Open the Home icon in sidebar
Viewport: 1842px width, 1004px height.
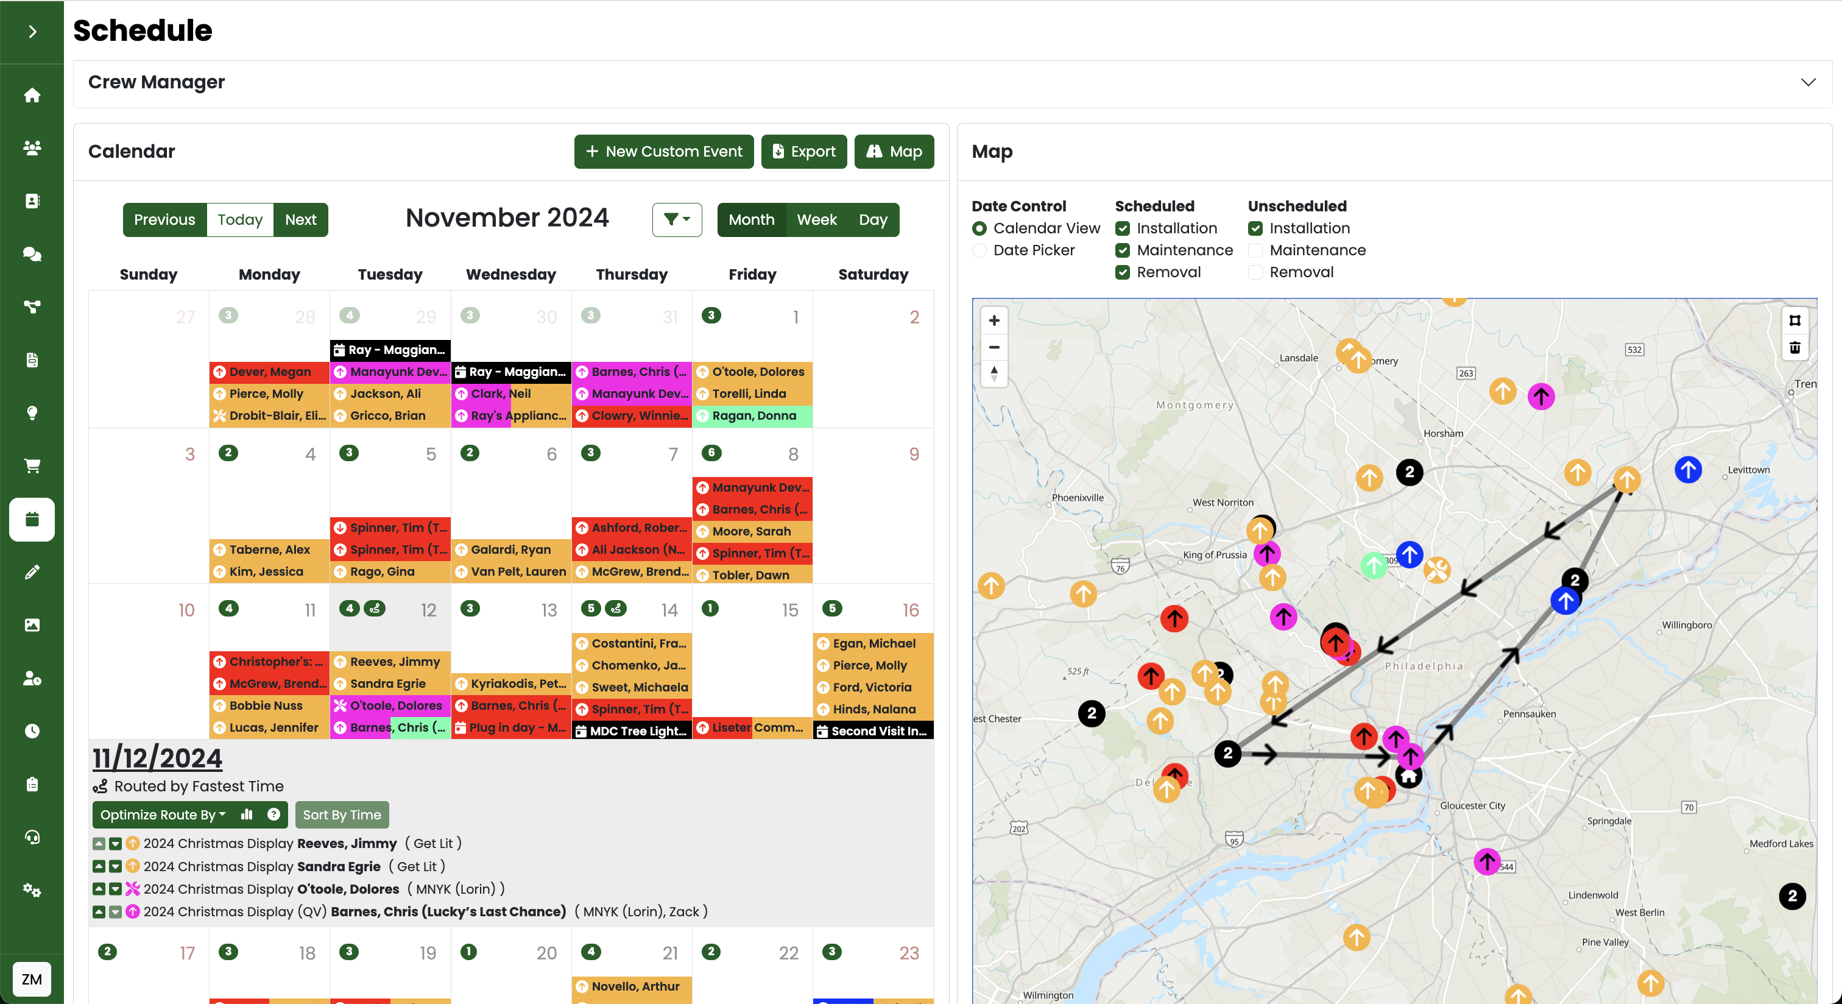coord(32,95)
